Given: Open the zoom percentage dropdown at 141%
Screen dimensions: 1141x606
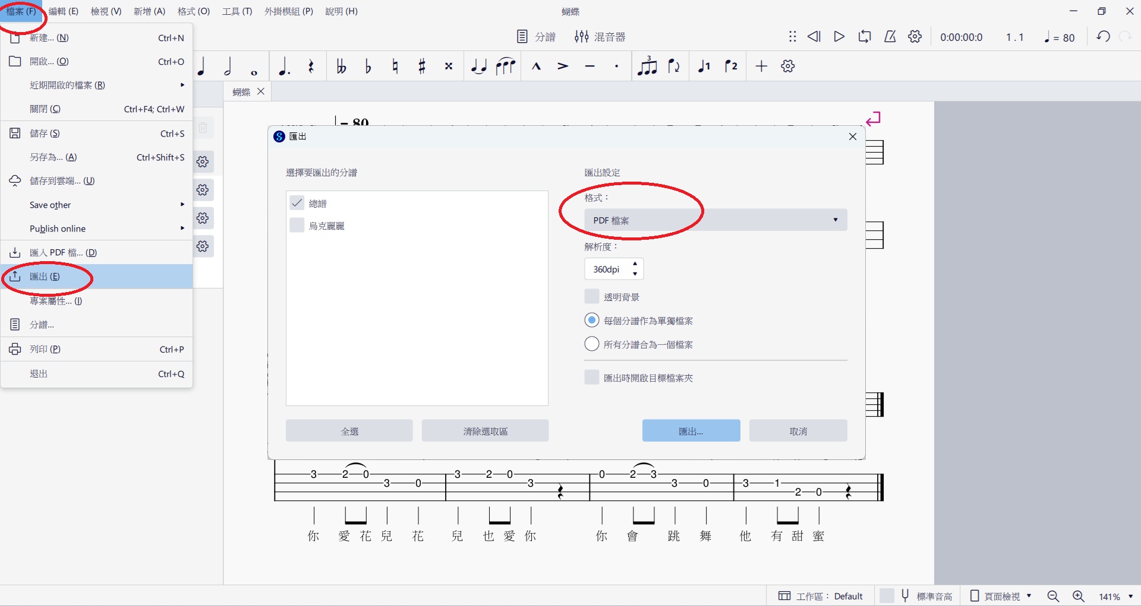Looking at the screenshot, I should click(1130, 597).
